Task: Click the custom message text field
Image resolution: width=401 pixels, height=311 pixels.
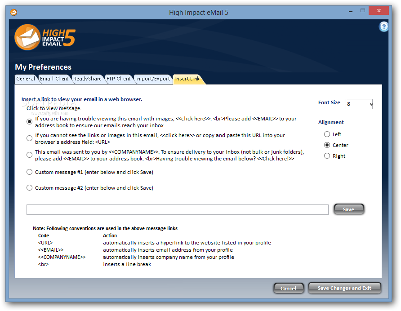Action: pos(177,209)
